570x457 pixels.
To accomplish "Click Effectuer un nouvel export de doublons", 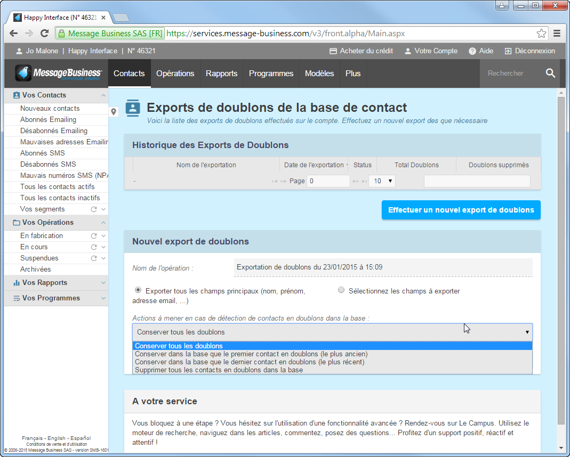I will pos(461,209).
